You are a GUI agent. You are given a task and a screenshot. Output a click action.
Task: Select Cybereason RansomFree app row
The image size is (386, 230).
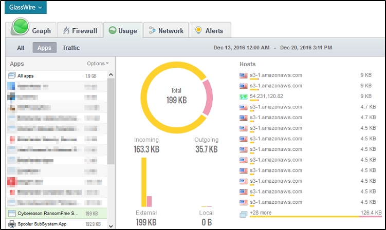[57, 214]
